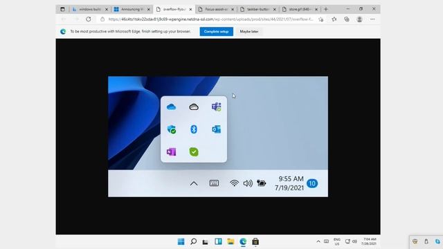
Task: Focus the address bar URL field
Action: pyautogui.click(x=210, y=19)
